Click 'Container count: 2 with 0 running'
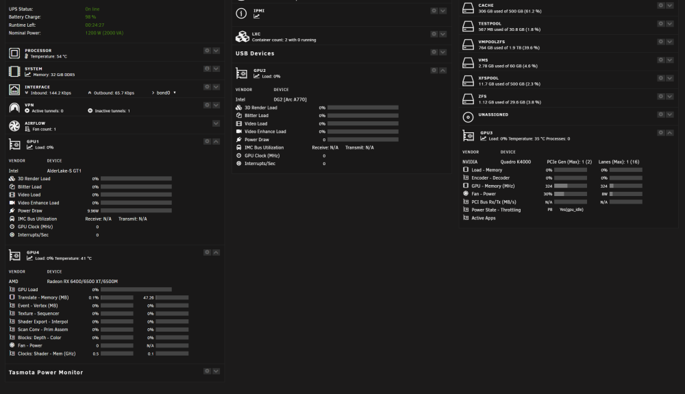Viewport: 685px width, 394px height. [284, 40]
